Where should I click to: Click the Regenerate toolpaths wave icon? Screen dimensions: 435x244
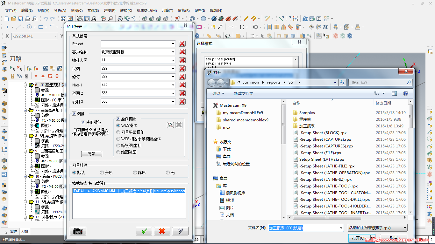coord(46,68)
